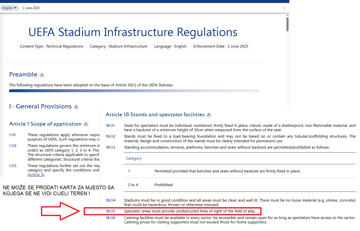Click the unobstructed lines of sight sentence
This screenshot has height=231, width=360.
[x=190, y=211]
